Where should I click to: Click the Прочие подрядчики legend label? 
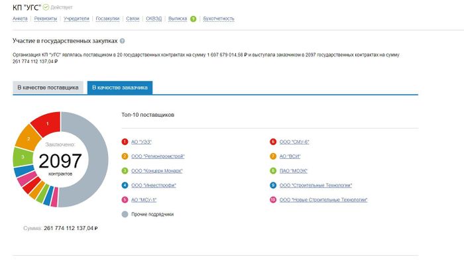point(152,215)
